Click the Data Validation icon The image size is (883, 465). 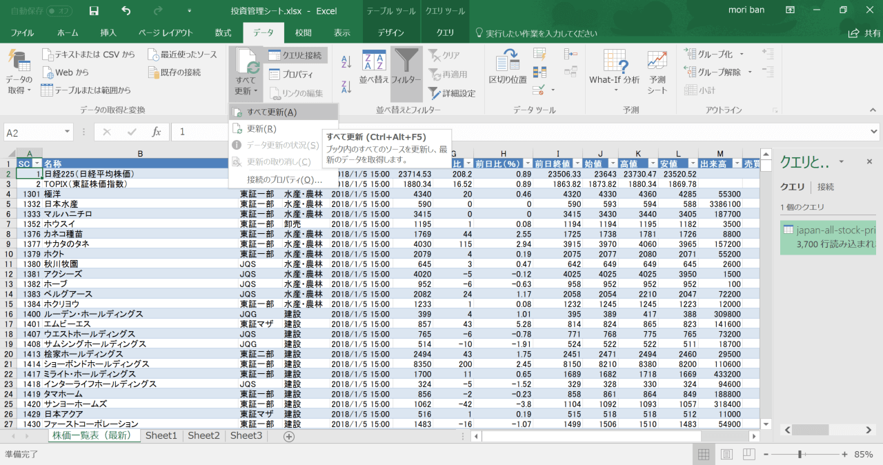point(539,90)
